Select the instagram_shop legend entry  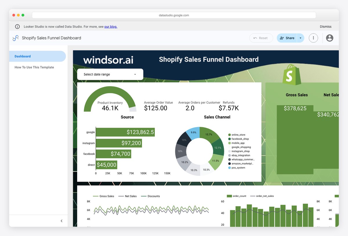[239, 151]
